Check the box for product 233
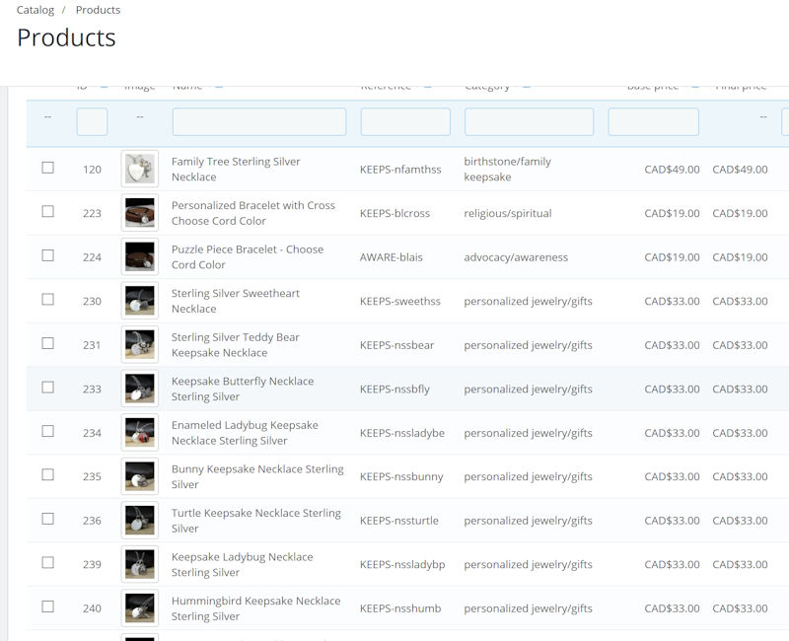 point(47,388)
